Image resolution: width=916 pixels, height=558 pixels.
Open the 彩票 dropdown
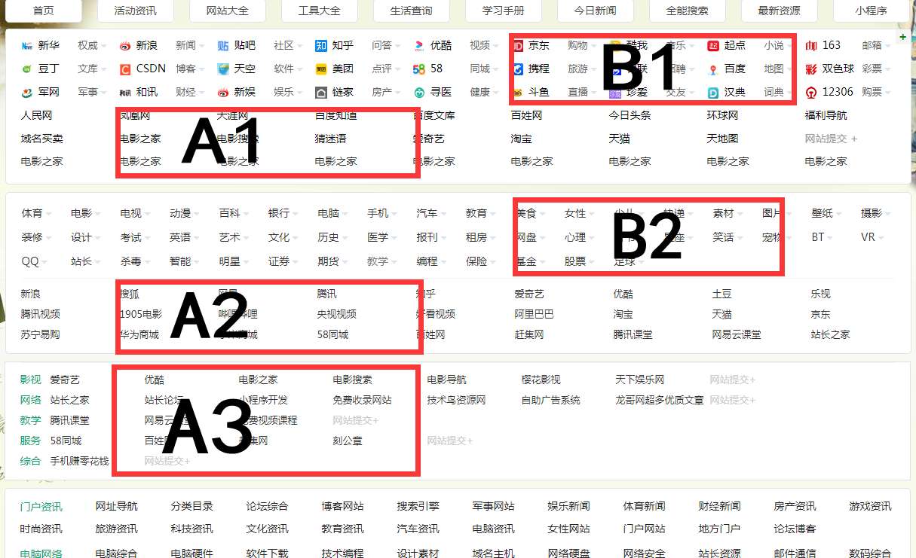pos(875,69)
